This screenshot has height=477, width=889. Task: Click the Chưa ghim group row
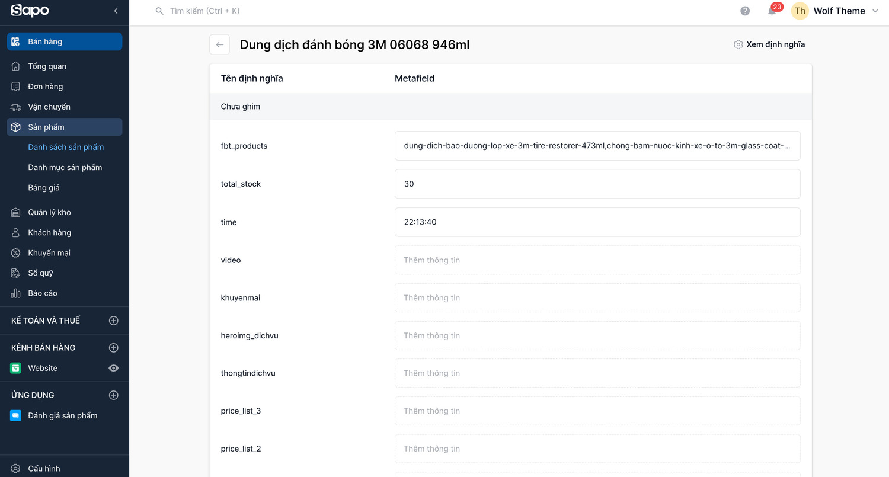(x=510, y=107)
